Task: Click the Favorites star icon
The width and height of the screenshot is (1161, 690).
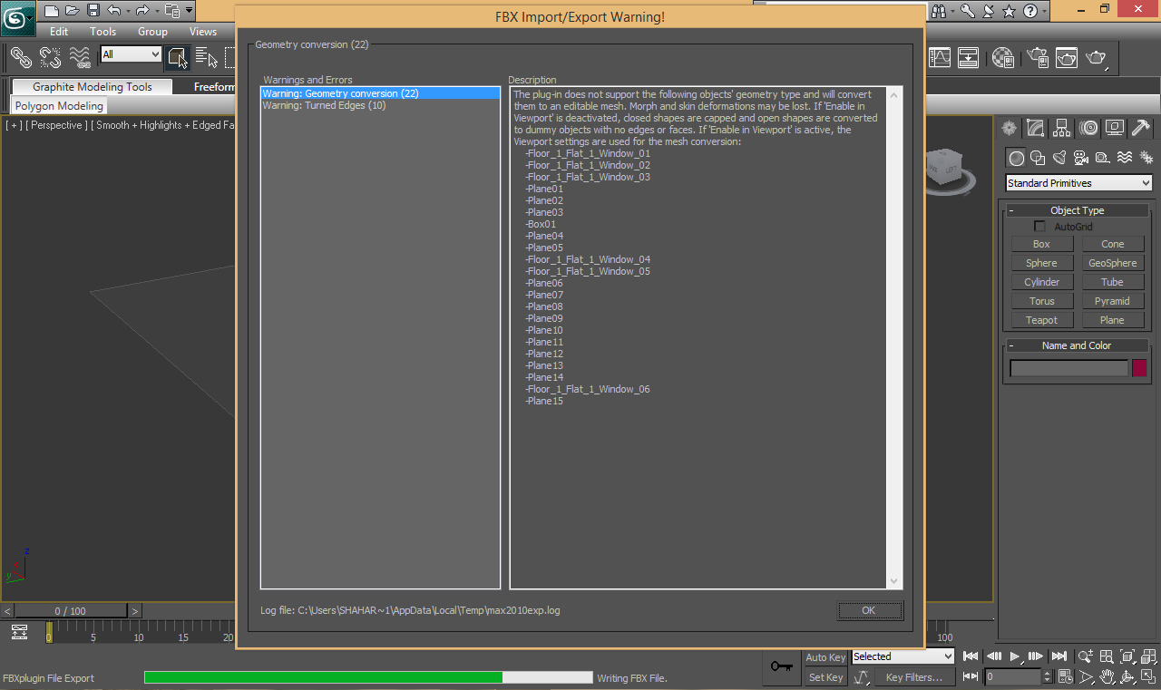Action: click(x=1010, y=11)
